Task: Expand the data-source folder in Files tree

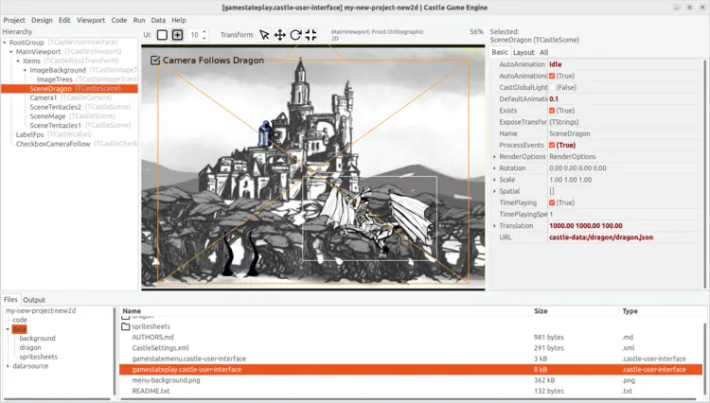Action: [x=8, y=365]
